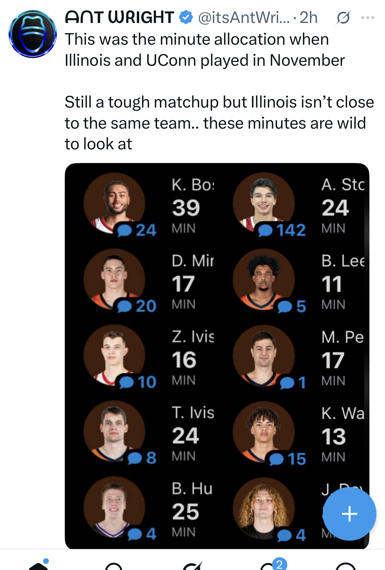The height and width of the screenshot is (570, 385).
Task: Open the three-dot more options menu
Action: pyautogui.click(x=368, y=18)
